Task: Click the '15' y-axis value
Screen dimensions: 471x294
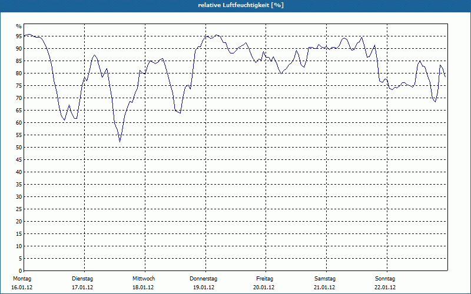Action: (x=19, y=234)
